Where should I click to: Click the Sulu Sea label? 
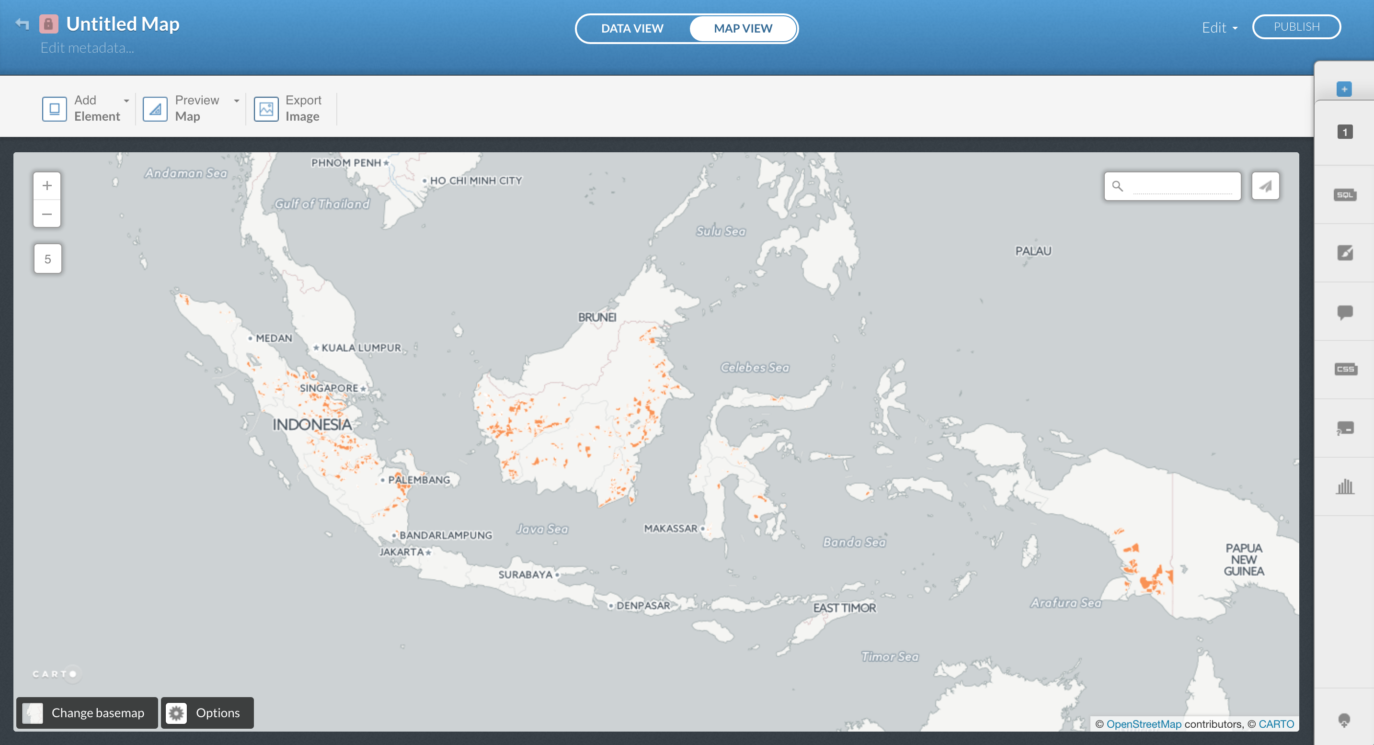click(x=721, y=231)
